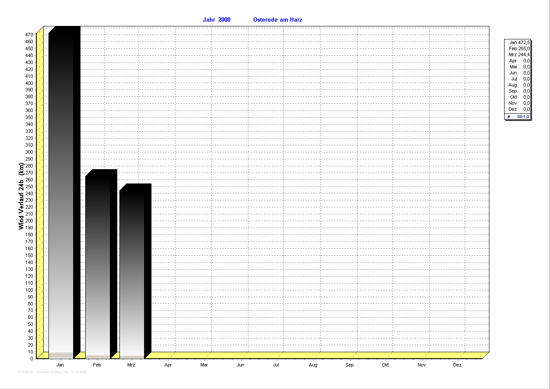
Task: Click the 'Jan' label under the first bar
Action: coord(60,365)
